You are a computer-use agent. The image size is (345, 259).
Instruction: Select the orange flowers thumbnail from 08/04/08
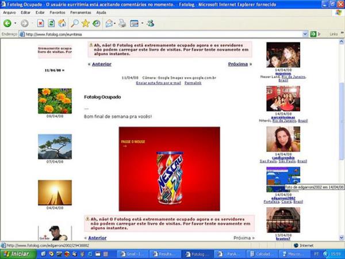(x=55, y=100)
